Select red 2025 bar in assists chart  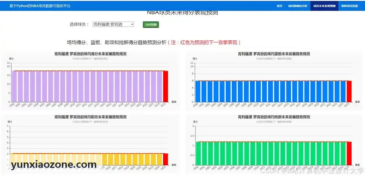click(166, 159)
